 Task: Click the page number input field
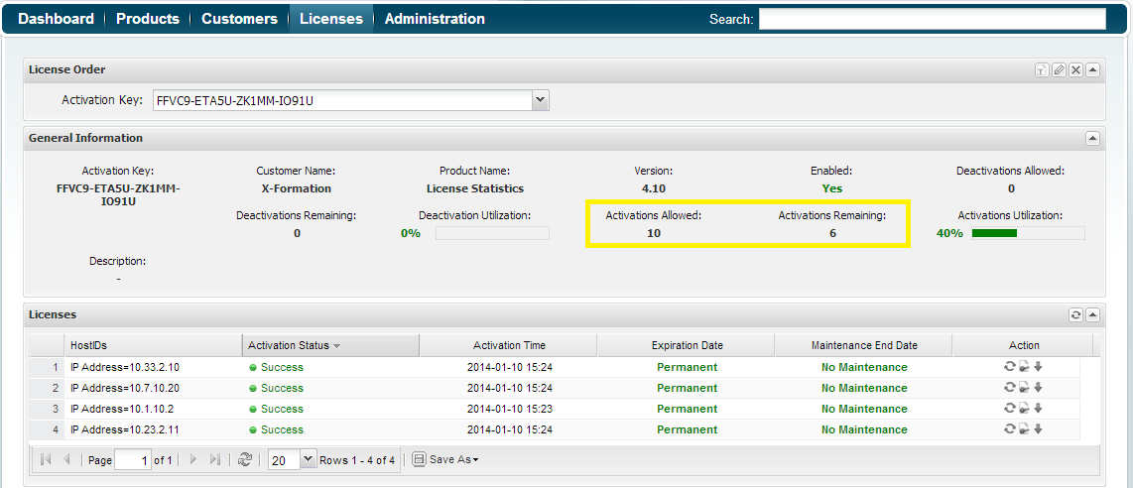tap(133, 460)
